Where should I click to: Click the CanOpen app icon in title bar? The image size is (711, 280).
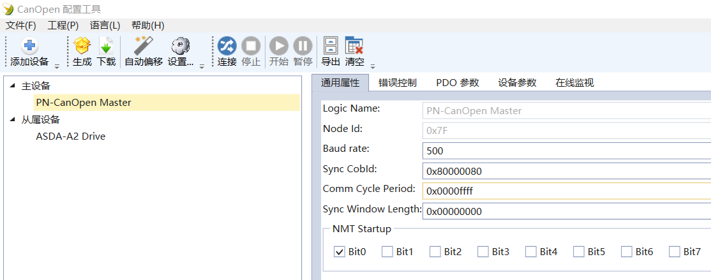click(8, 8)
